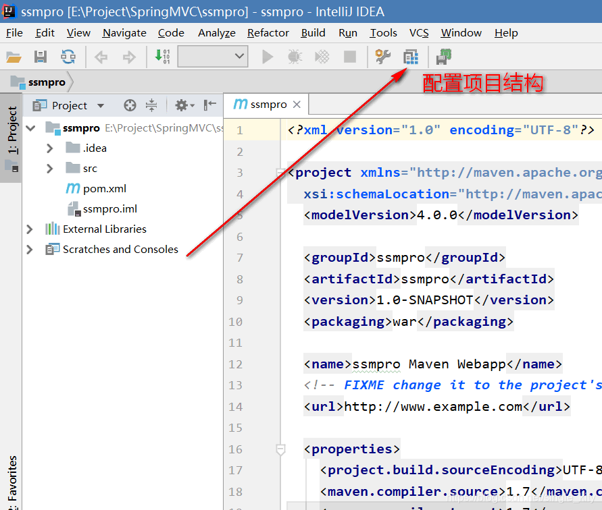
Task: Open the Help menu
Action: pyautogui.click(x=506, y=33)
